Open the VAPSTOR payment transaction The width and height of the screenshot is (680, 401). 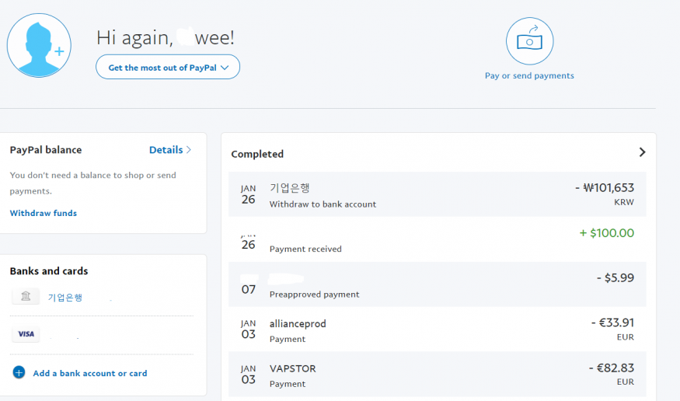tap(437, 375)
